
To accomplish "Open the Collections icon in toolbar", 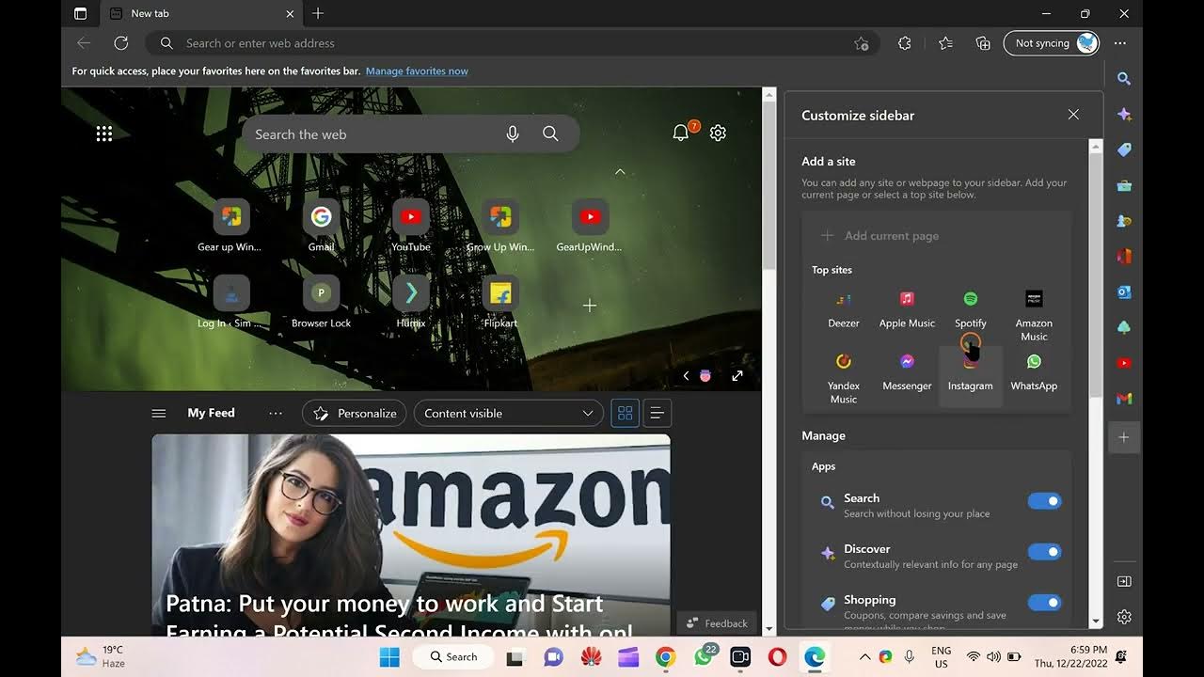I will pyautogui.click(x=983, y=43).
